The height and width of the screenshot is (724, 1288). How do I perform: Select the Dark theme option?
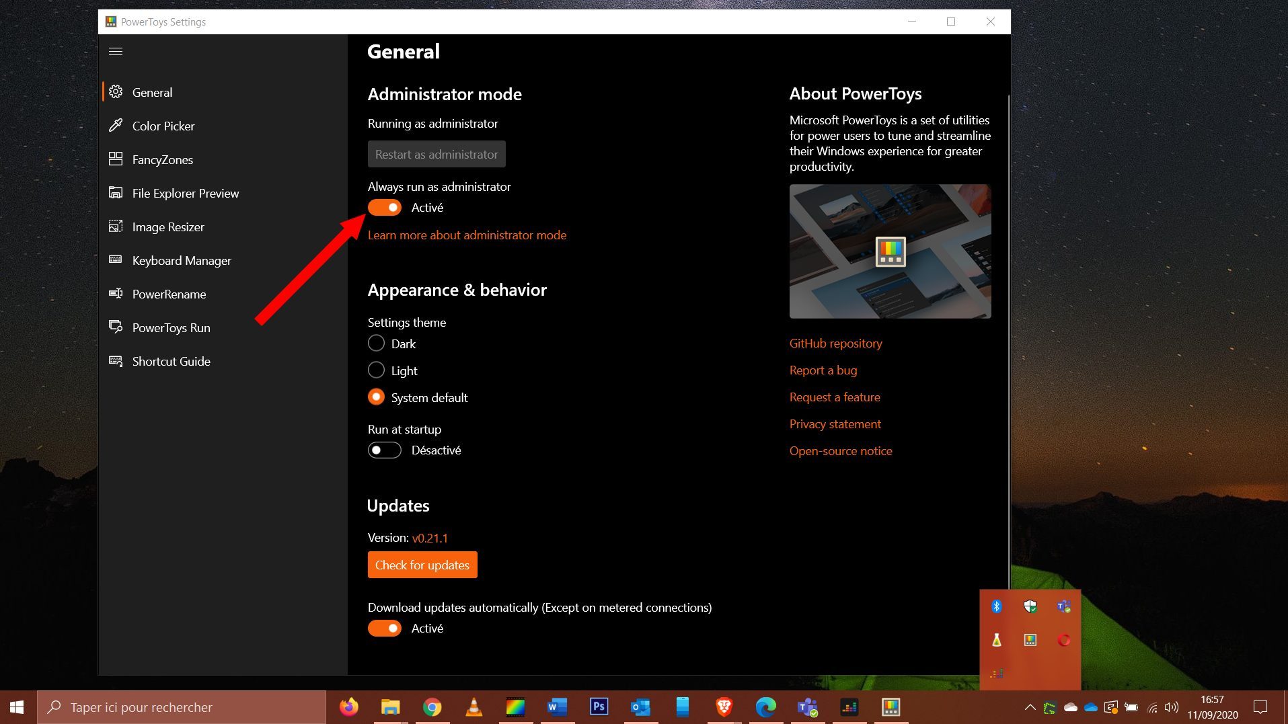coord(376,344)
